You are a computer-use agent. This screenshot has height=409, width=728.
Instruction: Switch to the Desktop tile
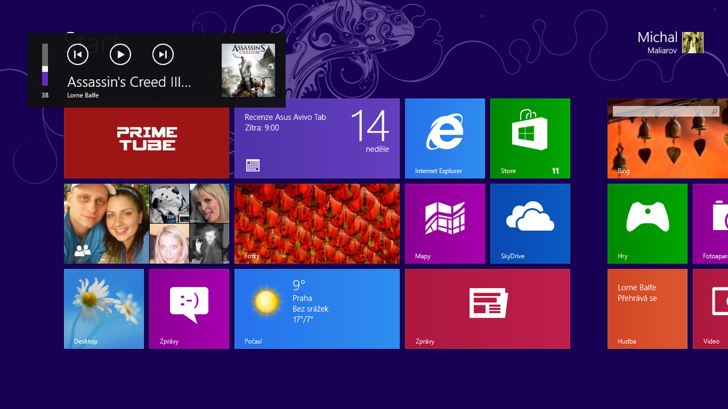(x=104, y=309)
